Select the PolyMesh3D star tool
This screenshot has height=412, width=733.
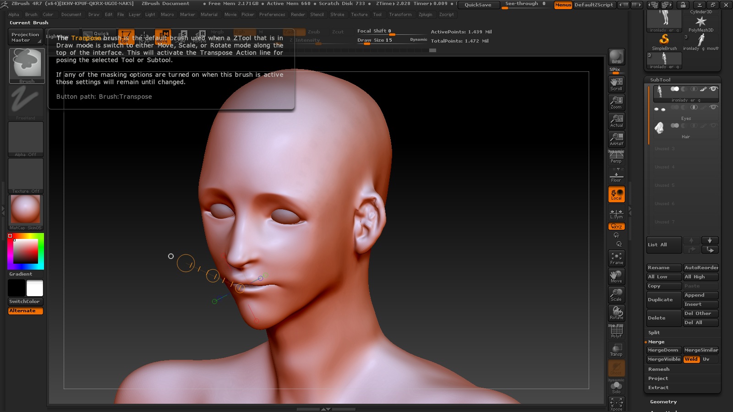pyautogui.click(x=701, y=22)
